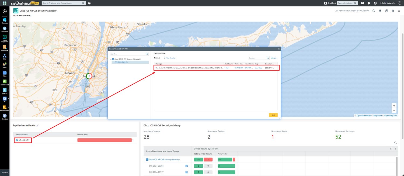The image size is (404, 176).
Task: Open Deep Diagnosis in the sidebar
Action: pos(5,39)
